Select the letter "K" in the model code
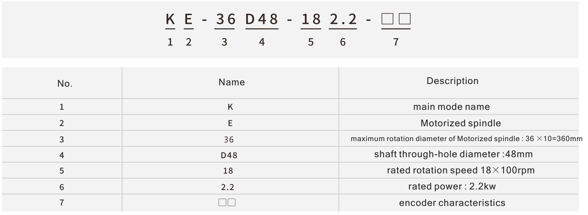This screenshot has height=215, width=588. pos(170,19)
